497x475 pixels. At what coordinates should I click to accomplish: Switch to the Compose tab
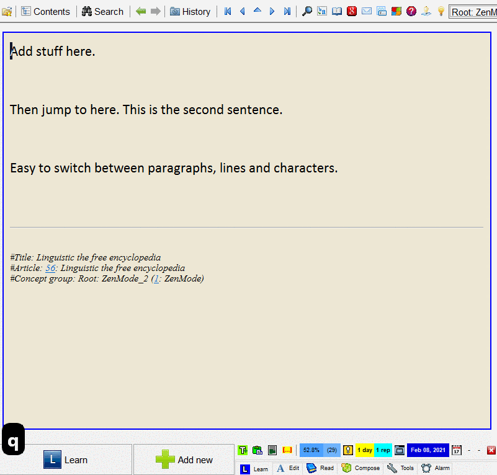pyautogui.click(x=360, y=468)
